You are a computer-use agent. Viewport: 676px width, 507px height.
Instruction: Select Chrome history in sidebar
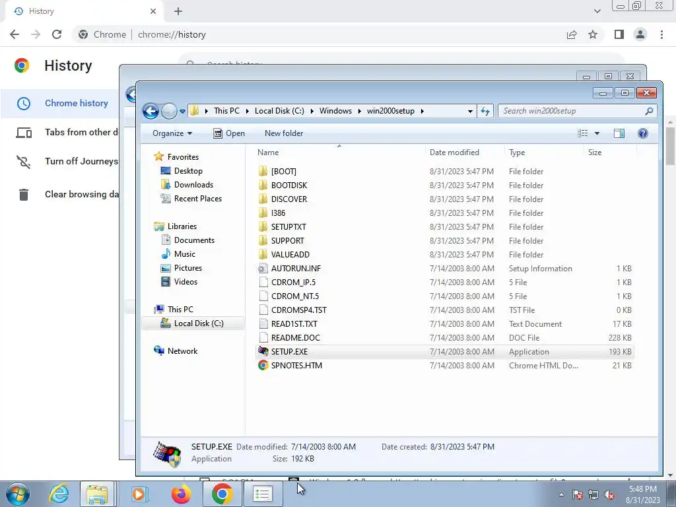pos(77,103)
